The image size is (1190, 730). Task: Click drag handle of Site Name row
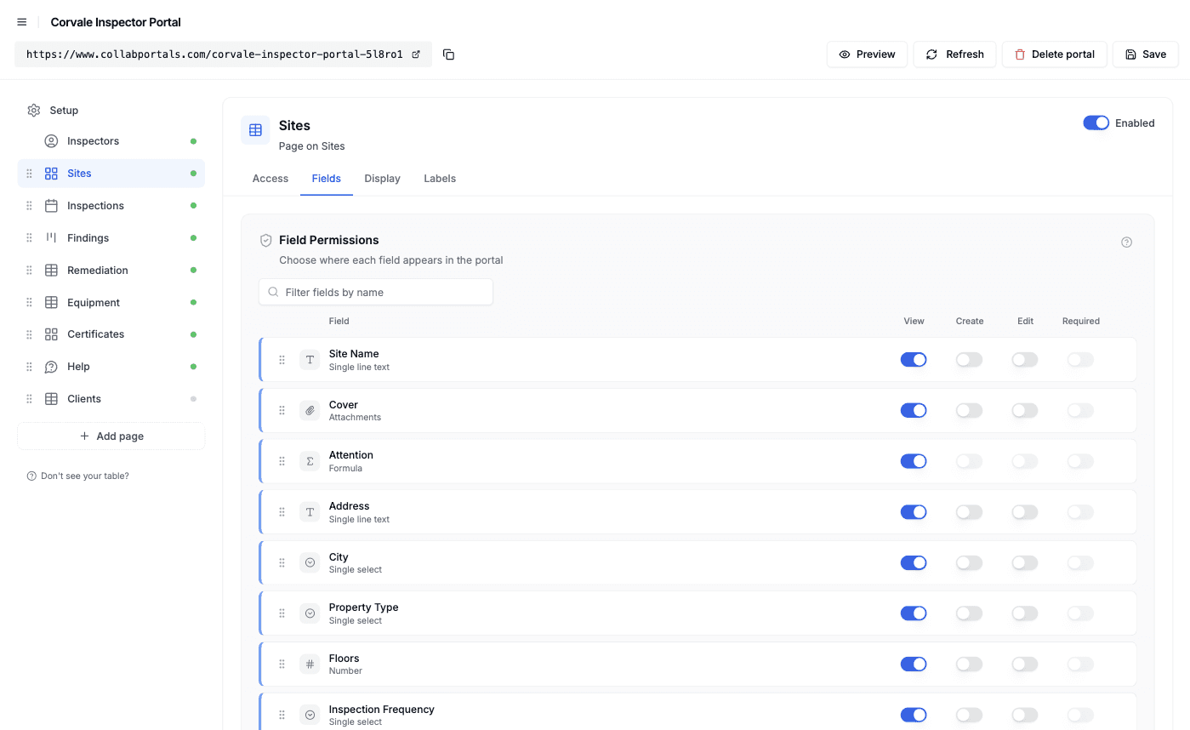pos(282,360)
